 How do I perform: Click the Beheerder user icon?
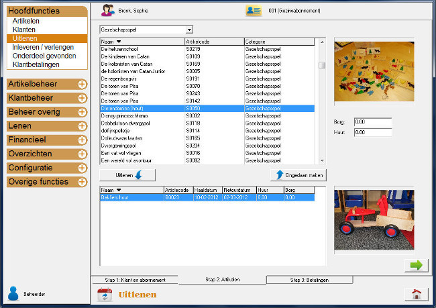tap(13, 293)
